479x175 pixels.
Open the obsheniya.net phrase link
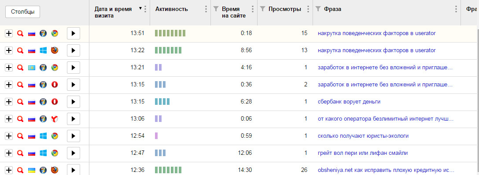point(386,170)
